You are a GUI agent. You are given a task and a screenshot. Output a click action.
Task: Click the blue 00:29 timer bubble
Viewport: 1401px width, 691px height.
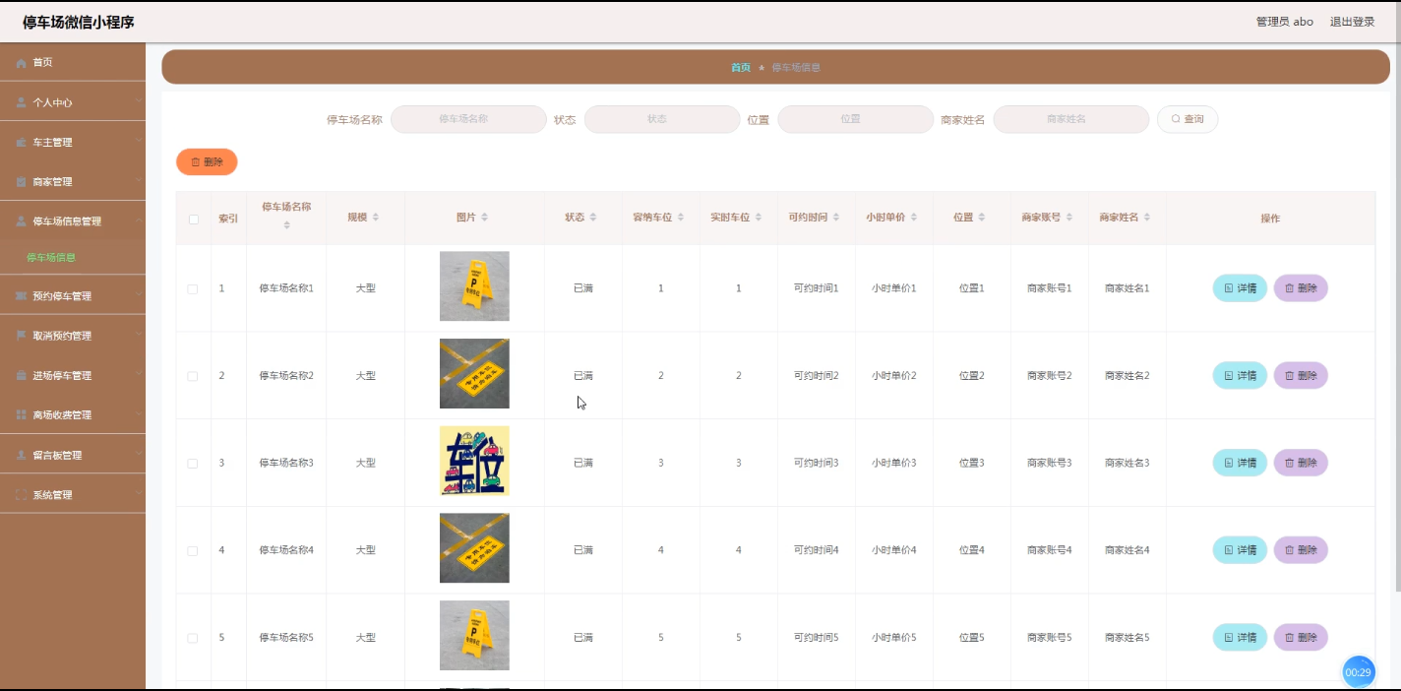pos(1359,672)
